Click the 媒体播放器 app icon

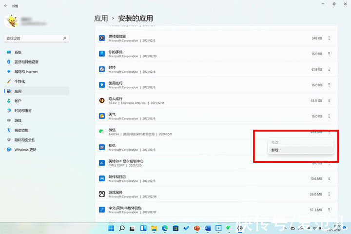[102, 38]
